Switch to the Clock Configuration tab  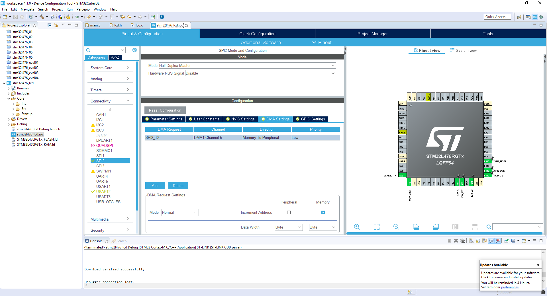click(257, 34)
